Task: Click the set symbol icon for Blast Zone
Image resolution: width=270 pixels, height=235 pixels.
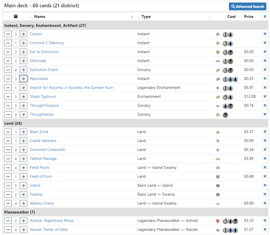Action: point(218,132)
